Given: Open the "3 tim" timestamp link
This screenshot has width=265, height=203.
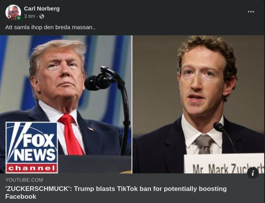Looking at the screenshot, I should 30,16.
